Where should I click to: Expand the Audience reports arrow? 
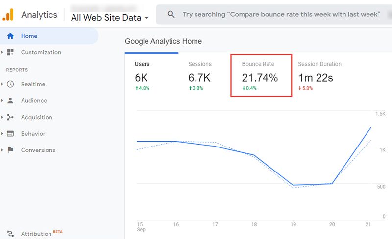click(2, 101)
